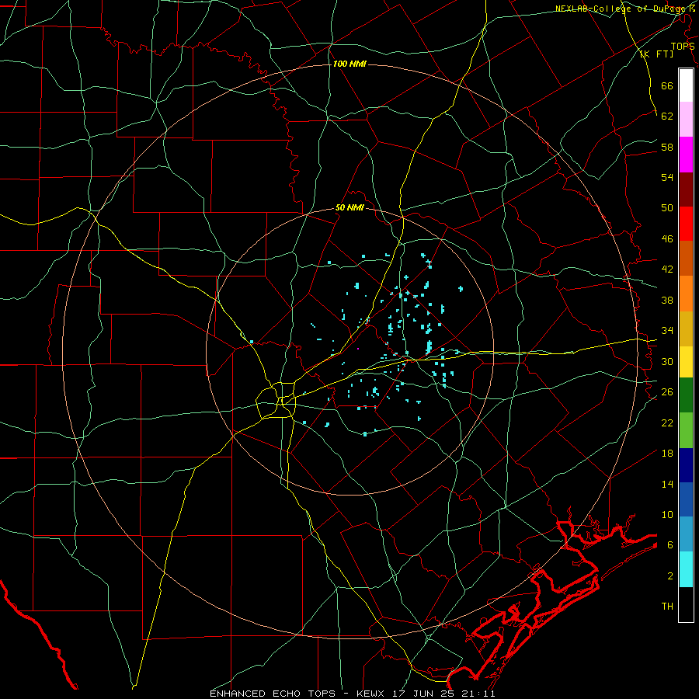
Task: Click the lone magenta echo pixel
Action: (358, 348)
